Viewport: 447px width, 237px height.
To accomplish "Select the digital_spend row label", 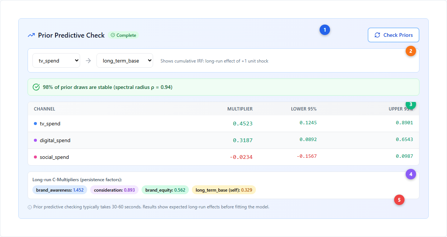I will pyautogui.click(x=55, y=140).
